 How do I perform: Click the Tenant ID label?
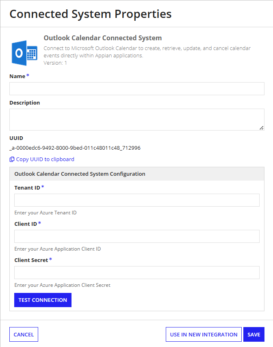point(27,188)
